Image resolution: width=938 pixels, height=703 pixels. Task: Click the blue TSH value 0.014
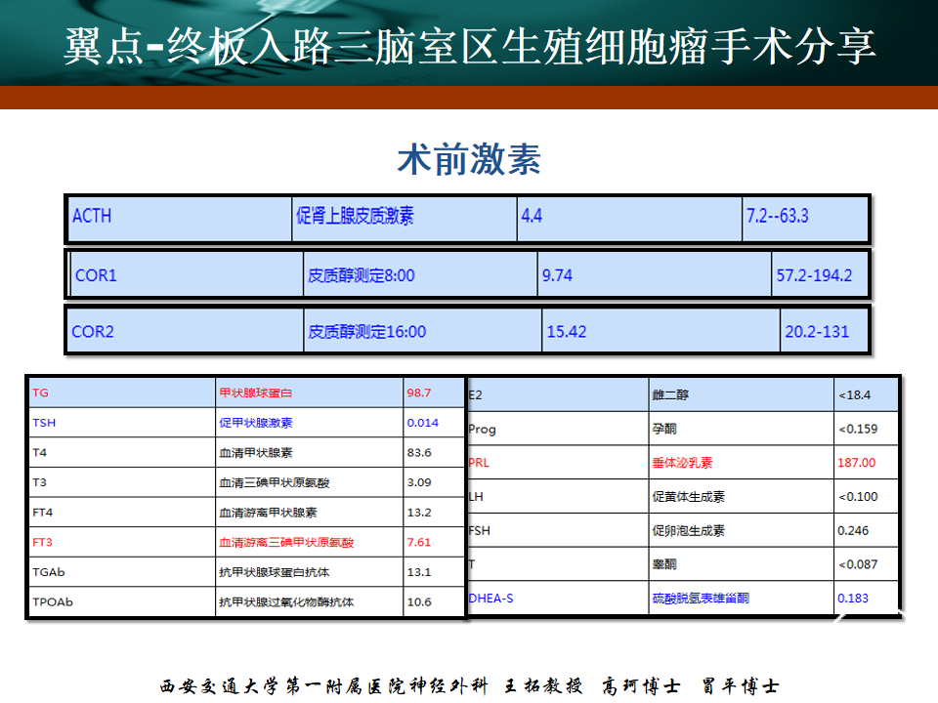point(422,423)
